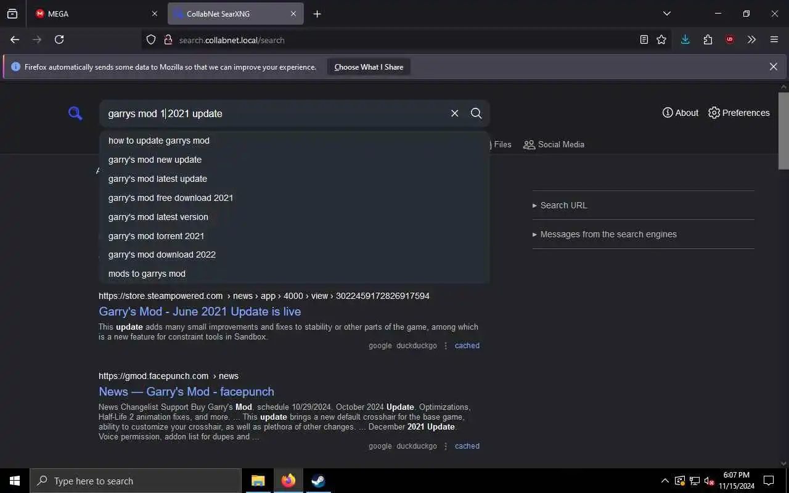Open the clock and calendar flyout
The height and width of the screenshot is (493, 789).
click(736, 481)
